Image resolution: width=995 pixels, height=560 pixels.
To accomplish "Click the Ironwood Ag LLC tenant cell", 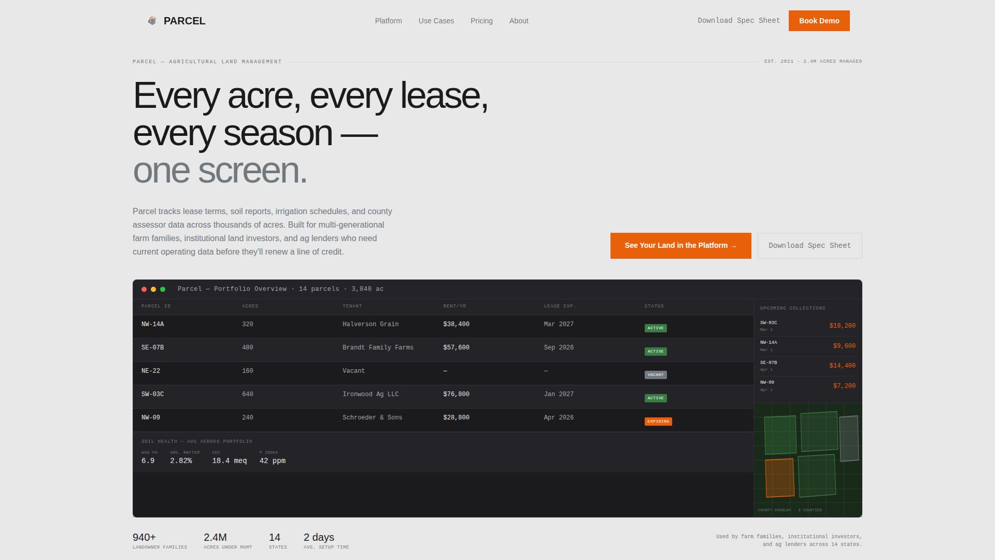I will tap(371, 394).
